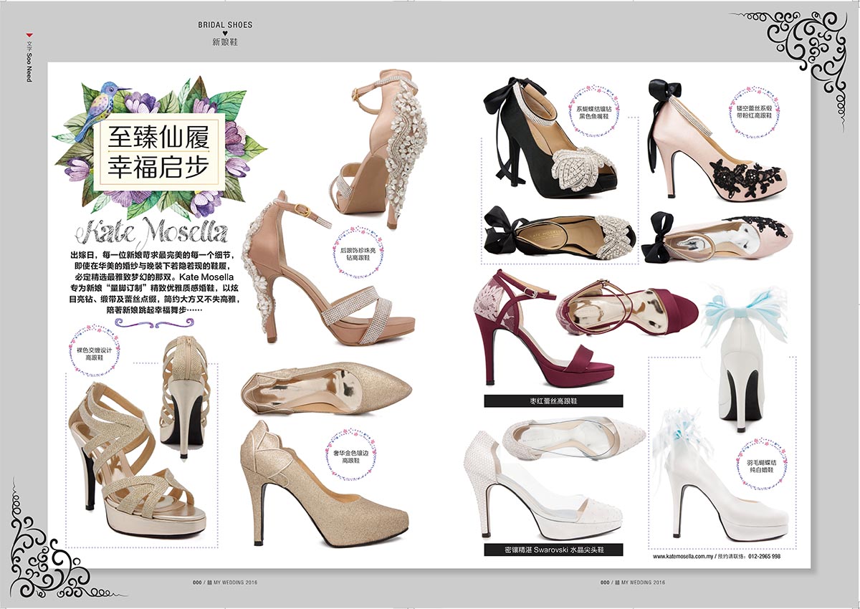This screenshot has height=609, width=860.
Task: Click the 幸福启步 title line
Action: (158, 166)
